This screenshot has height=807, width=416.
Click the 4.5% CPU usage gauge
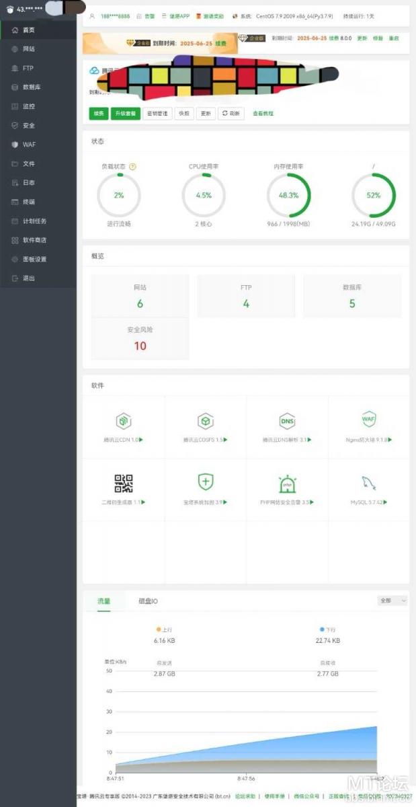click(204, 195)
